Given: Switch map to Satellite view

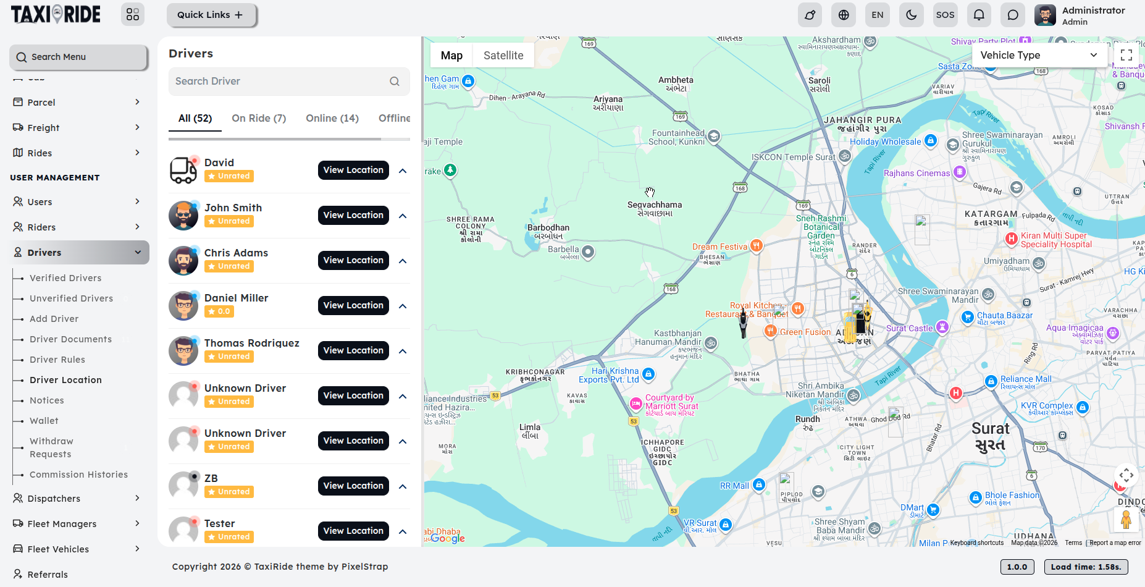Looking at the screenshot, I should tap(503, 56).
